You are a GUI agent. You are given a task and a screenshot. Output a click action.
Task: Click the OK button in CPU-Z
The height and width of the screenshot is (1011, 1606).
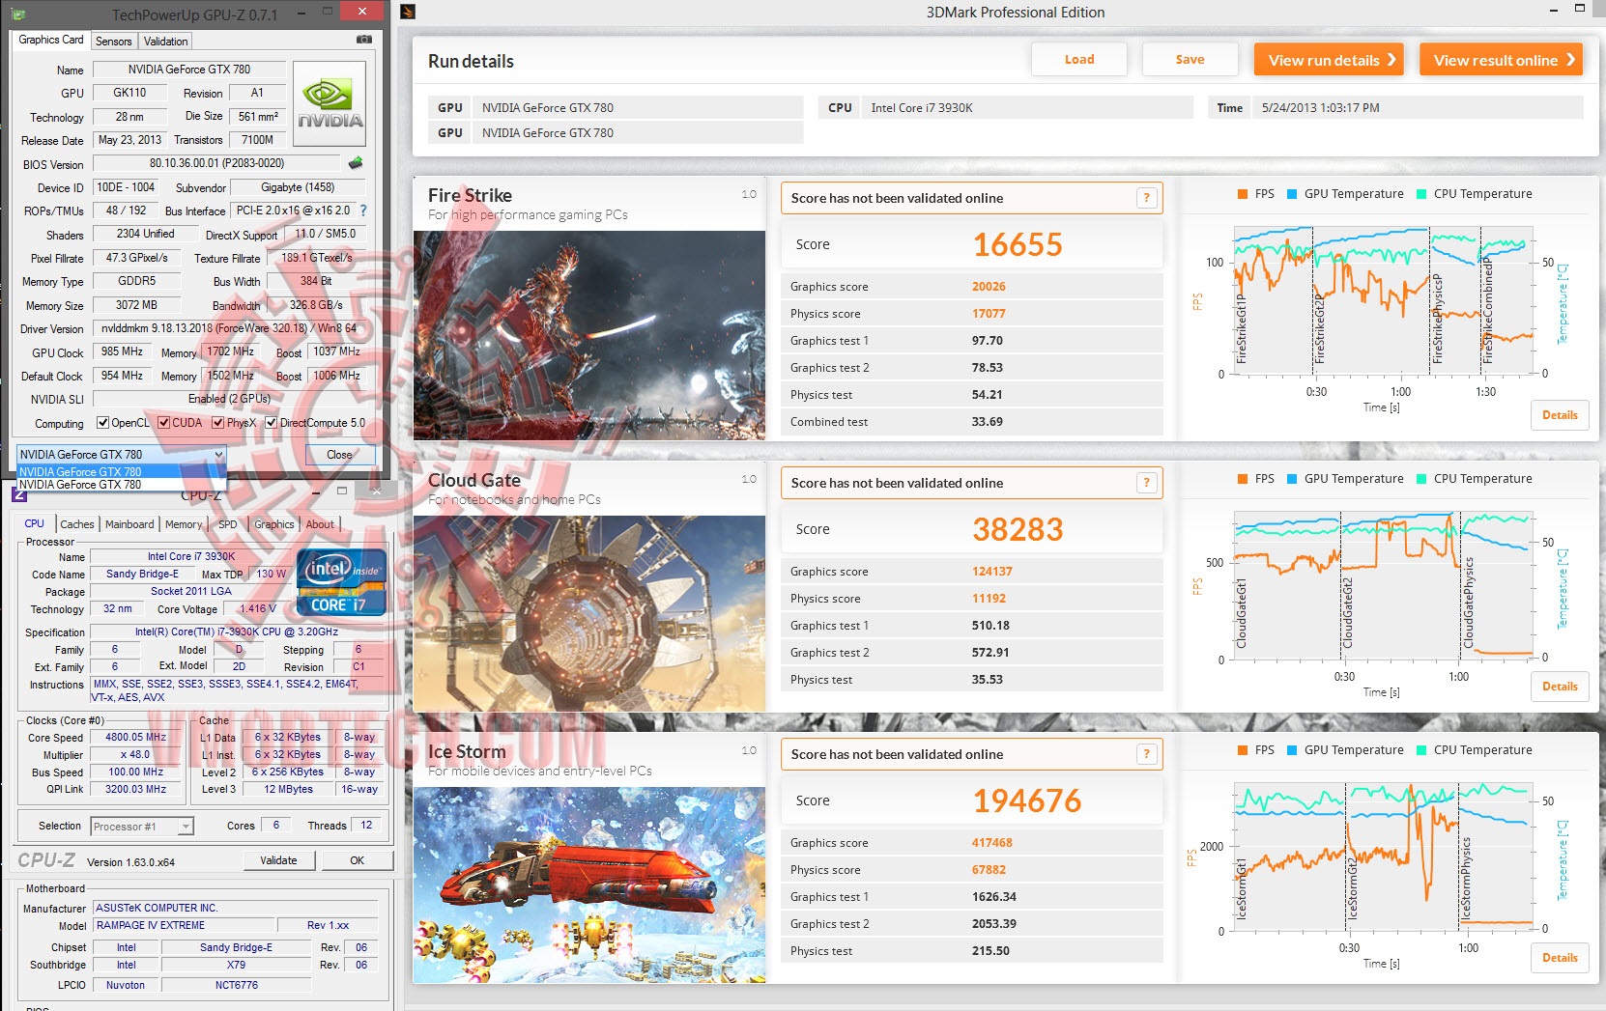(x=358, y=860)
